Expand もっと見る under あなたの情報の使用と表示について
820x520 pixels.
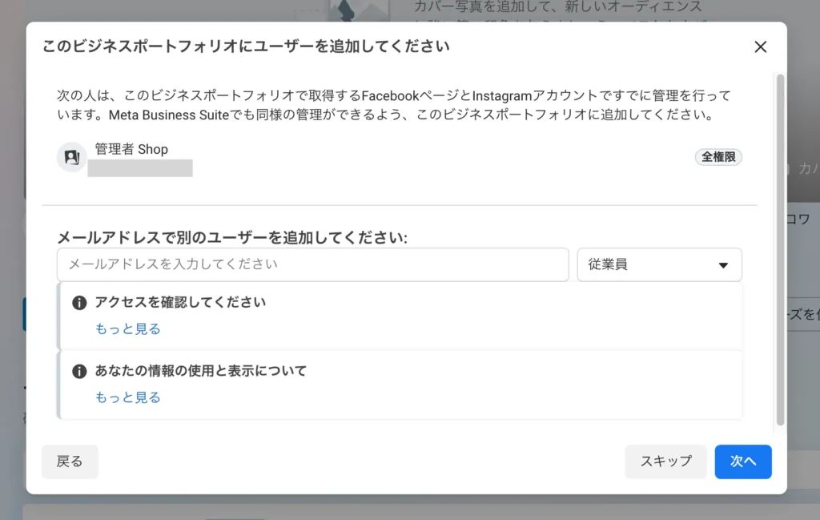[128, 398]
